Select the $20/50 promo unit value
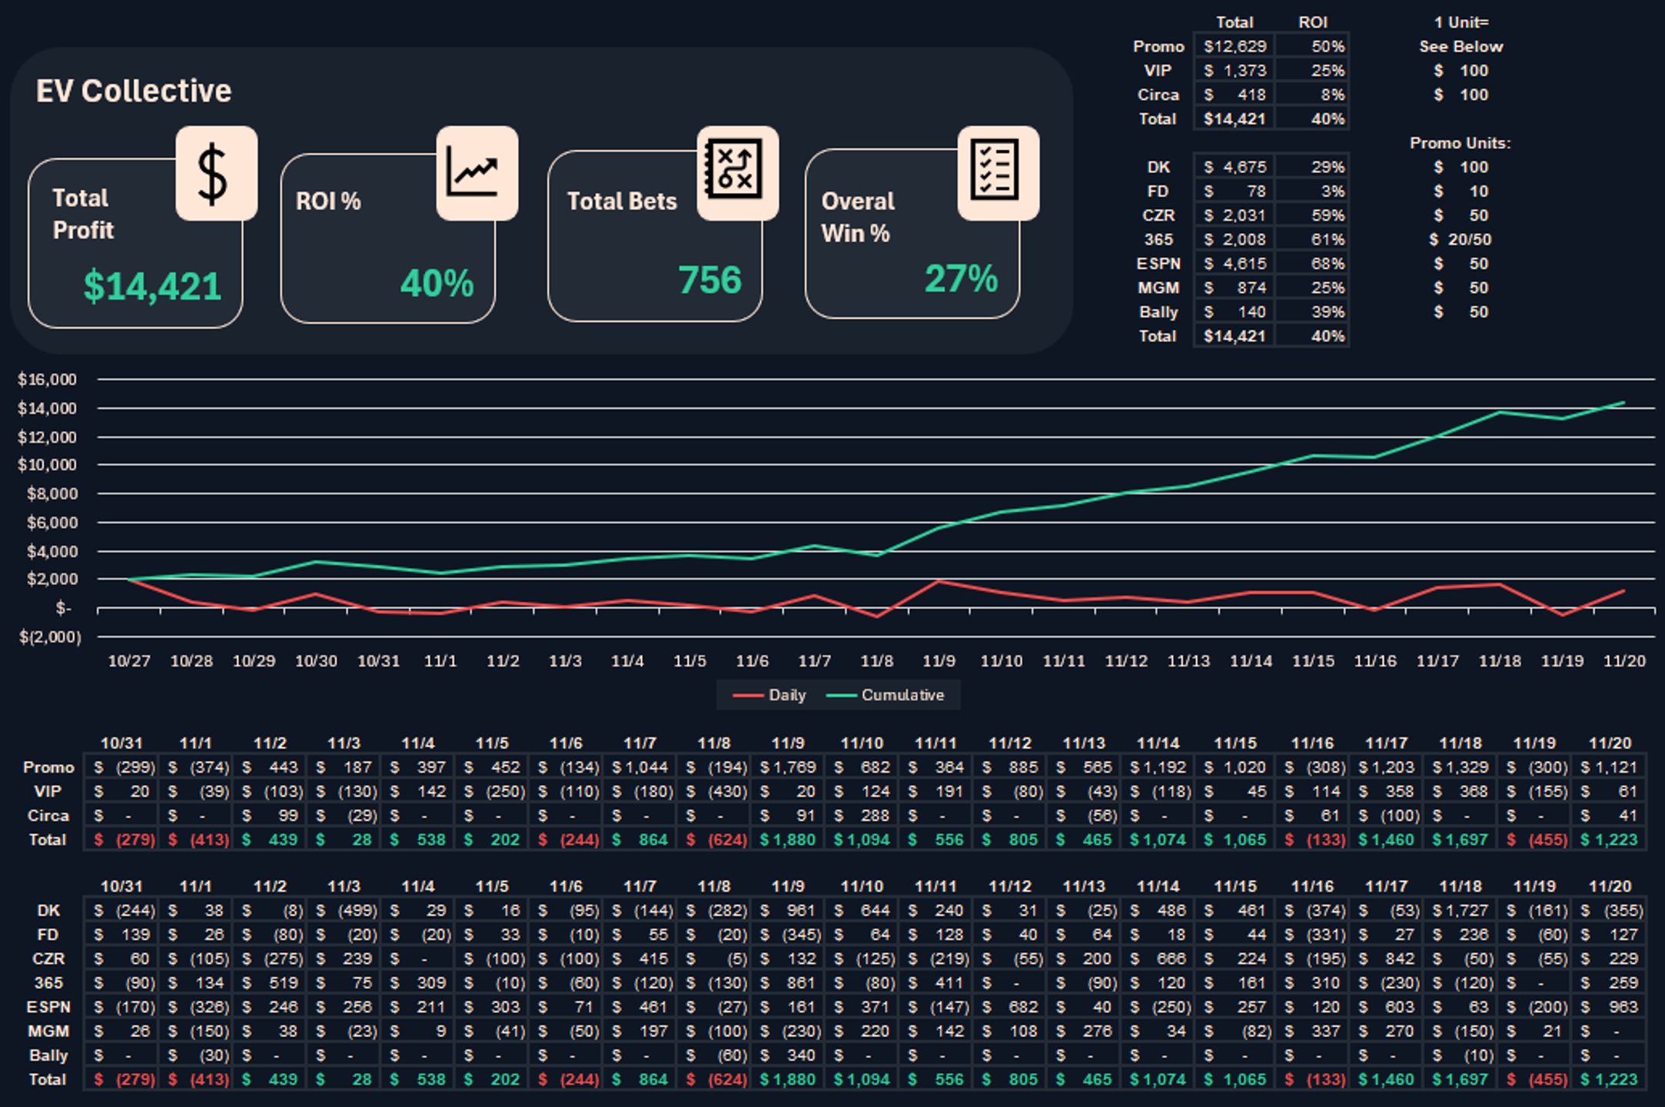1665x1107 pixels. coord(1460,239)
